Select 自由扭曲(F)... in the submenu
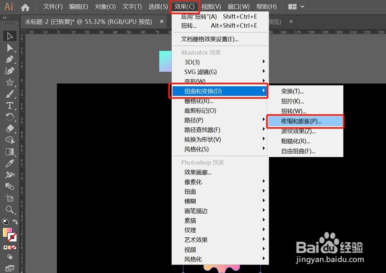The height and width of the screenshot is (273, 386). pyautogui.click(x=305, y=151)
